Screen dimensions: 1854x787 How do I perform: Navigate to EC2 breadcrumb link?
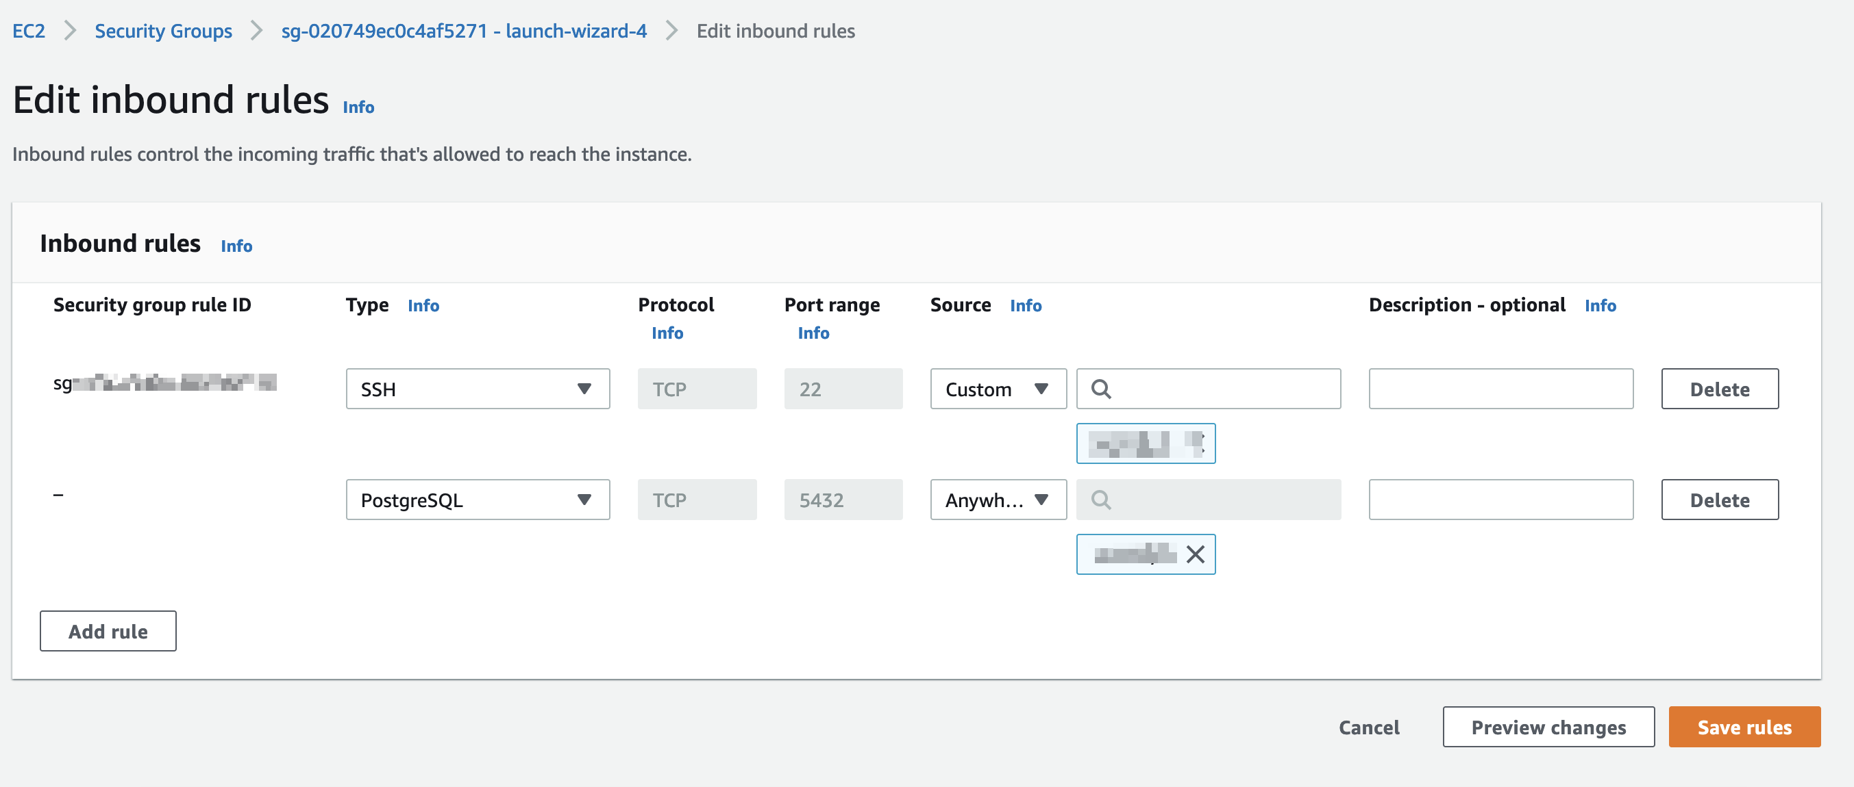29,31
